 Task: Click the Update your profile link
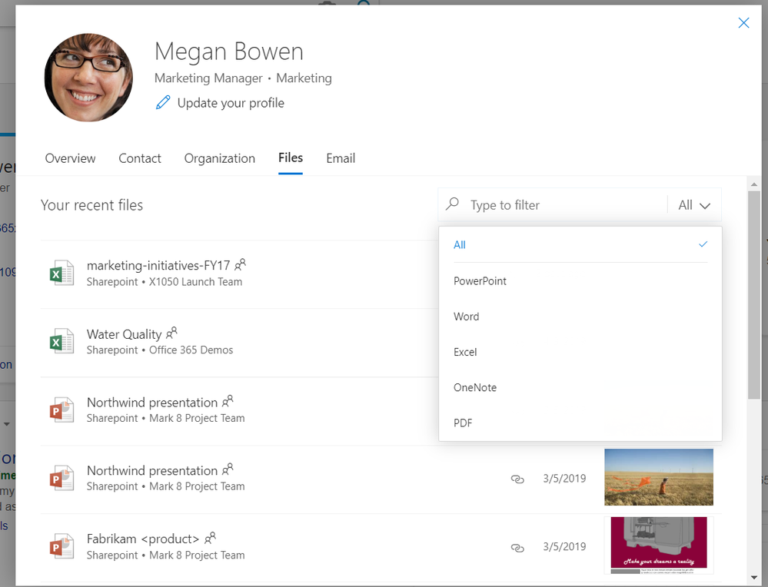click(231, 102)
